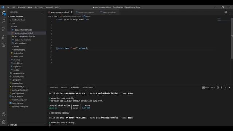Open app.module.ts in explorer tree
The height and width of the screenshot is (131, 233).
[x=21, y=43]
